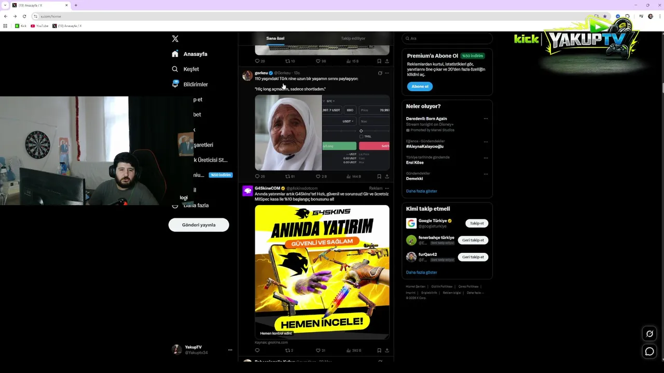664x373 pixels.
Task: Go back in the browser
Action: click(6, 16)
